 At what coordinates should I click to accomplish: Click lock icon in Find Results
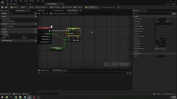pos(129,73)
